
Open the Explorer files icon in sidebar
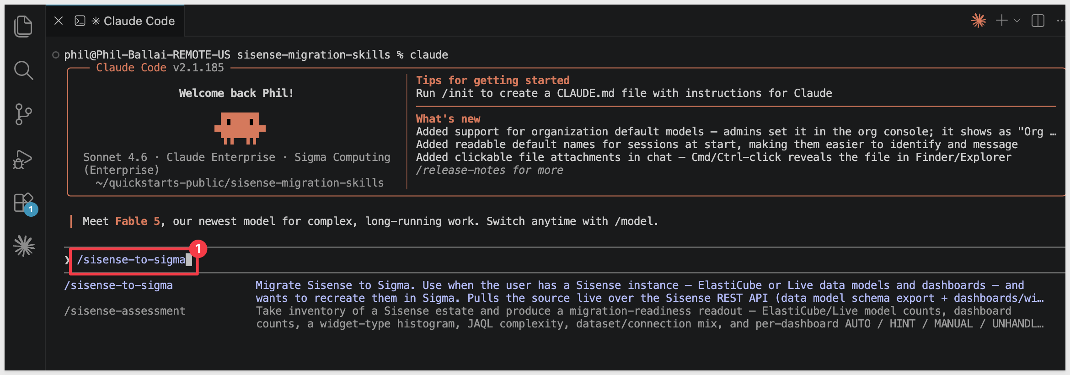click(x=23, y=26)
